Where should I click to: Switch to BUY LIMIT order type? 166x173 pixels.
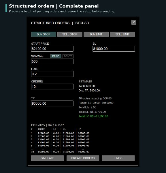96,34
